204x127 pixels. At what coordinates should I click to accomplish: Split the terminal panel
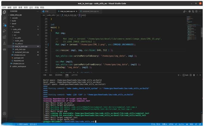(x=191, y=75)
